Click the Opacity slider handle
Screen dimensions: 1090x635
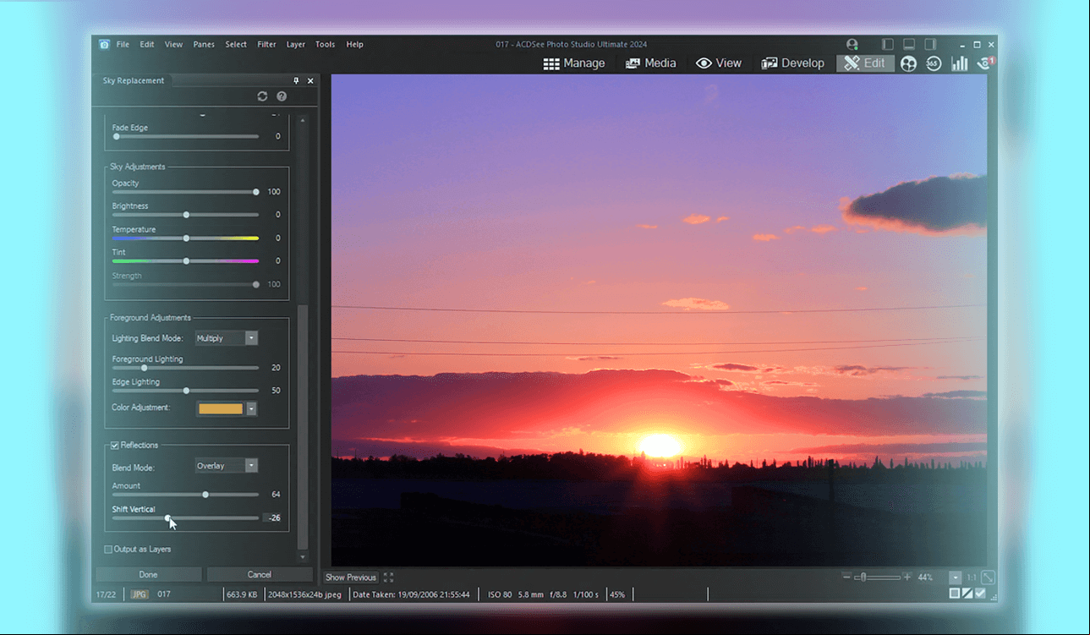pyautogui.click(x=256, y=192)
